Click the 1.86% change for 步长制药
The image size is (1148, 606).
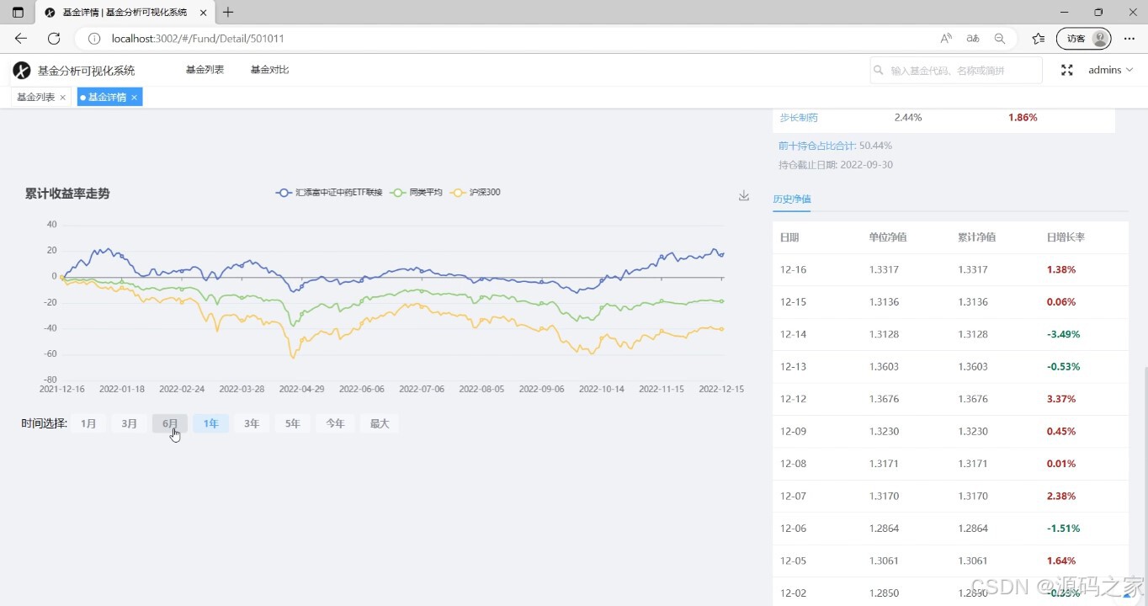(x=1023, y=117)
